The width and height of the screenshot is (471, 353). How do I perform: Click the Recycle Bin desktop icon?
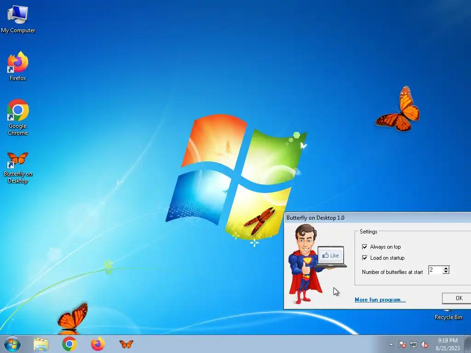coord(448,315)
